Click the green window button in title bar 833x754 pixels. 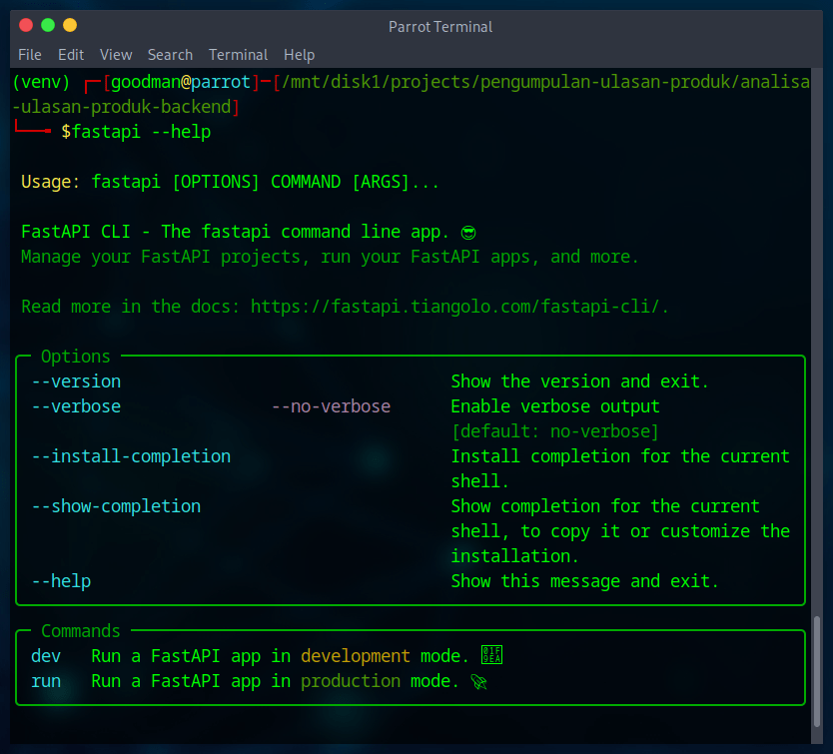pyautogui.click(x=47, y=25)
